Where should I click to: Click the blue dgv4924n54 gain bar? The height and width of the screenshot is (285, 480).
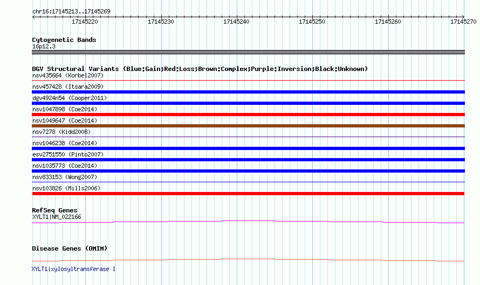pyautogui.click(x=248, y=103)
